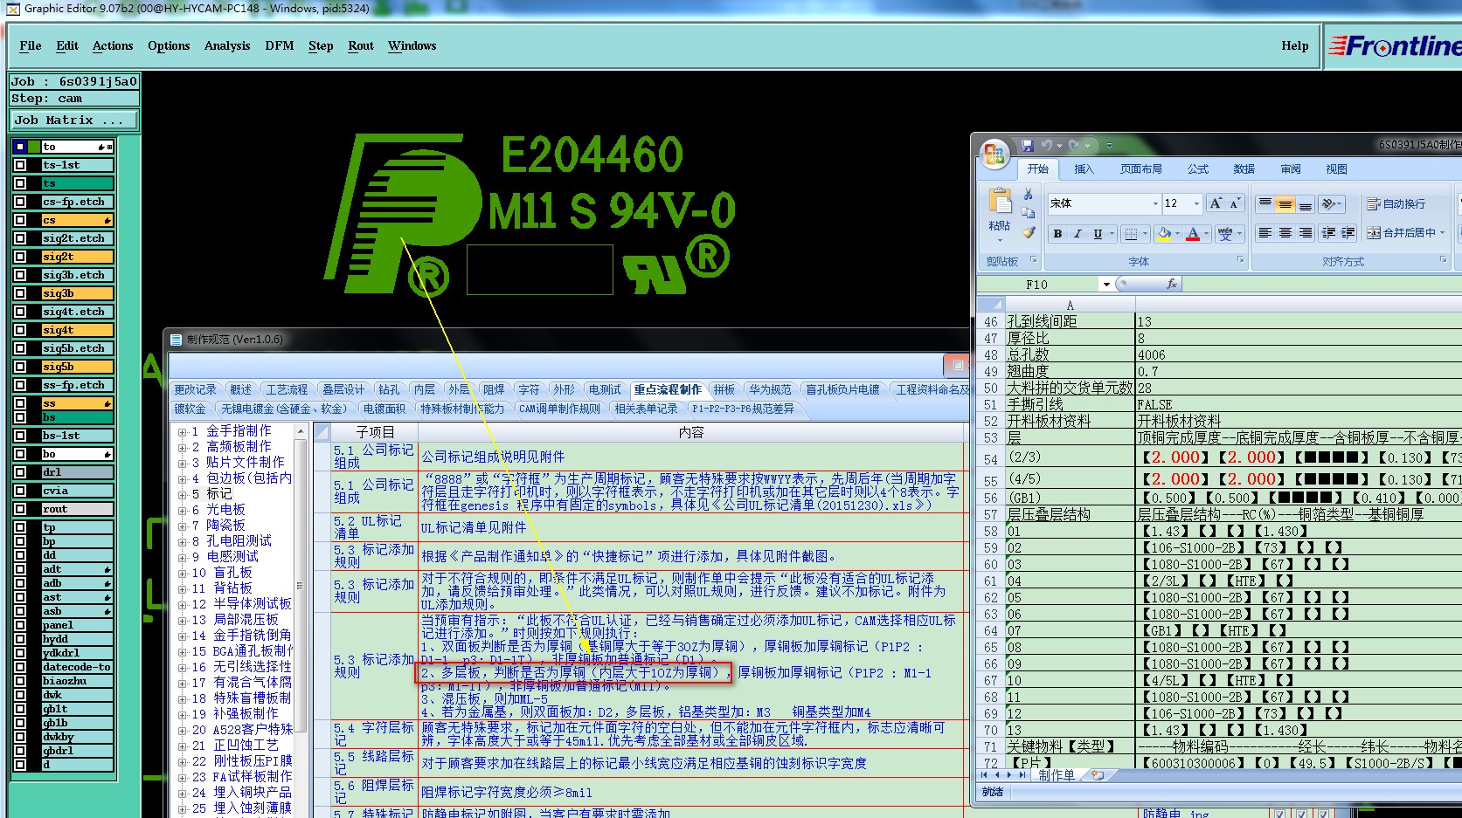Viewport: 1462px width, 818px height.
Task: Align cell content to the top
Action: tap(1265, 203)
